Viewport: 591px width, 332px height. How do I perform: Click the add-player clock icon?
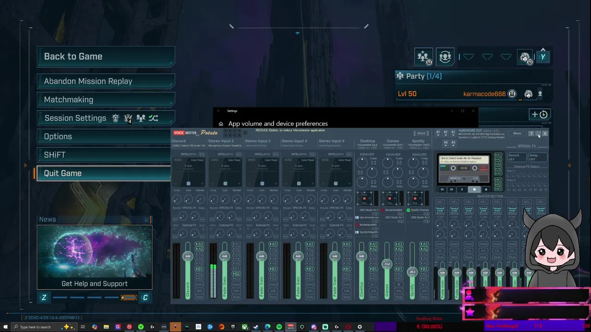pos(539,114)
